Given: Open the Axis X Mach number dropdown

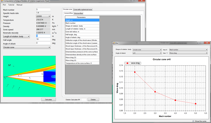Looking at the screenshot, I should [188, 50].
